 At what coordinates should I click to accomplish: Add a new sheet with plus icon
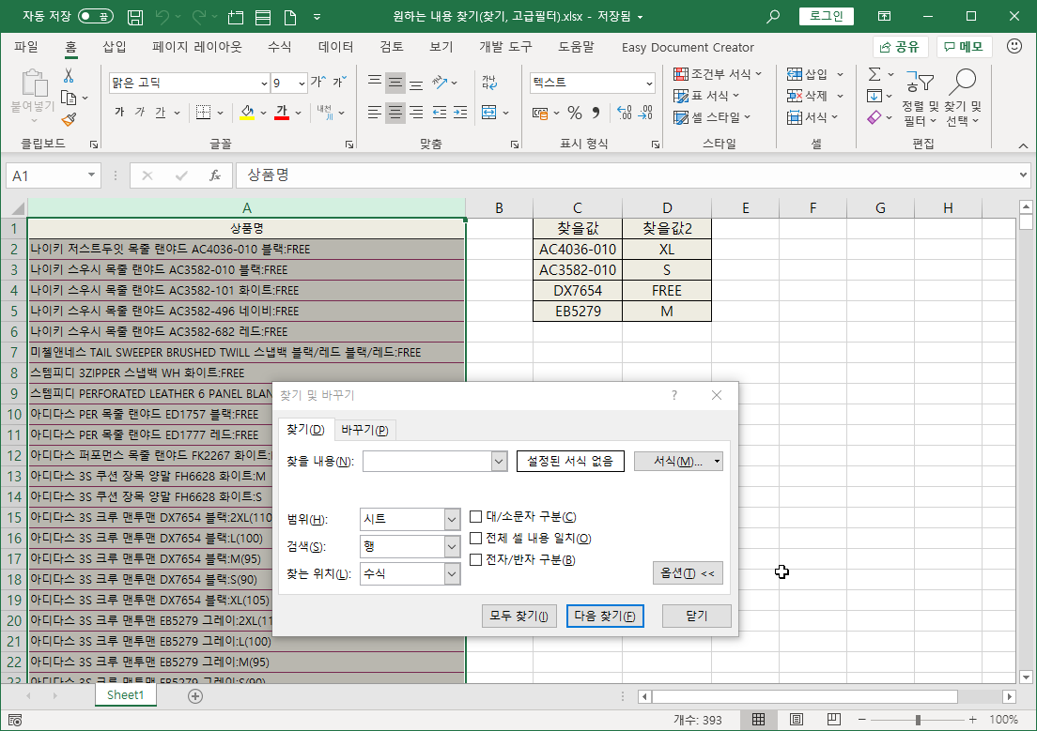(195, 696)
